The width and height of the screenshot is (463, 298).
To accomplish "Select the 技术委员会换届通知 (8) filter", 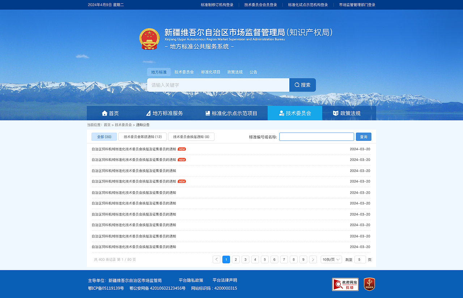I will (x=191, y=137).
